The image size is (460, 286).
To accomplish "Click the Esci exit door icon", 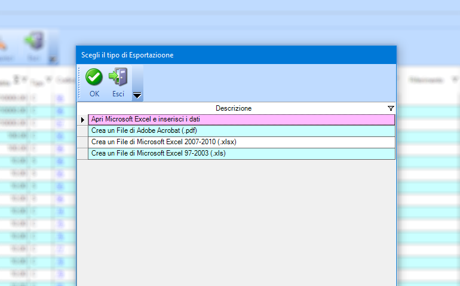I will click(x=118, y=77).
